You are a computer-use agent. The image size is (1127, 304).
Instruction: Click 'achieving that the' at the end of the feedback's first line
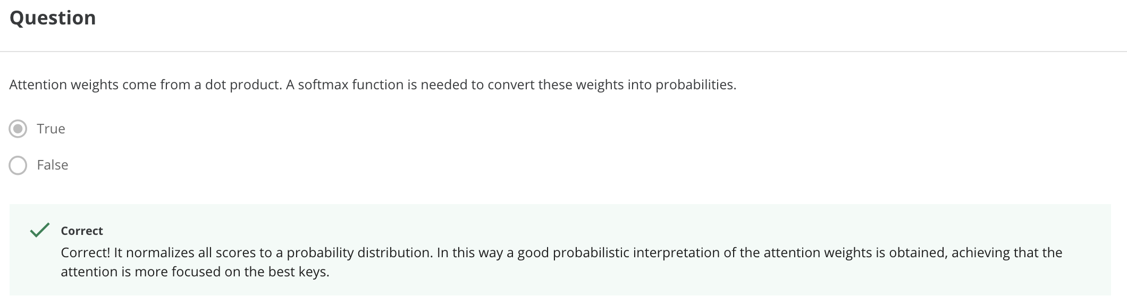pyautogui.click(x=1007, y=253)
